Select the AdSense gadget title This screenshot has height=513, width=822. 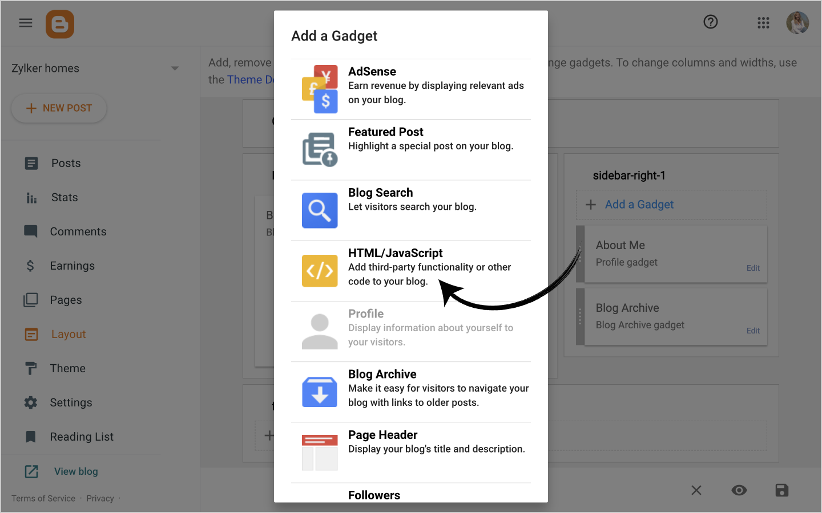tap(372, 71)
